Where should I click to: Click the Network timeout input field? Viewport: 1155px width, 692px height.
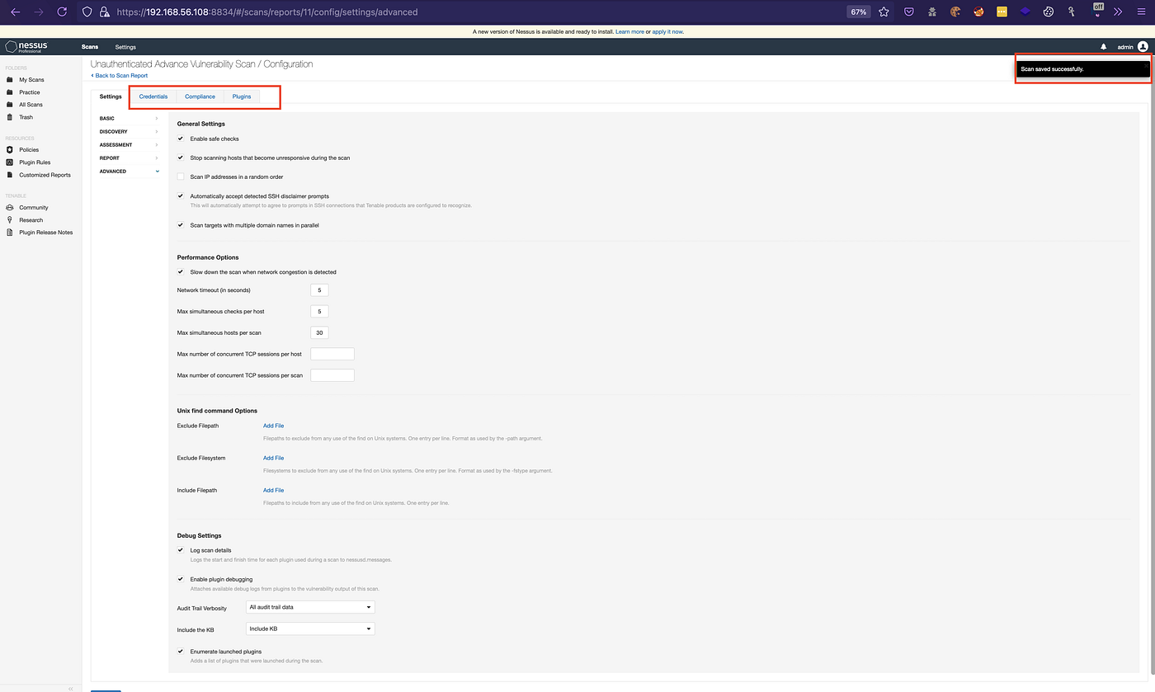pos(319,290)
